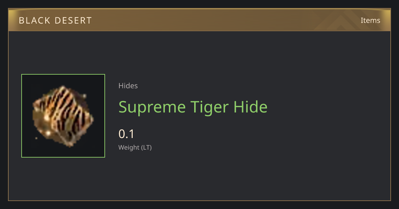
Task: Click the (LT) unit text under the weight
Action: [x=147, y=148]
